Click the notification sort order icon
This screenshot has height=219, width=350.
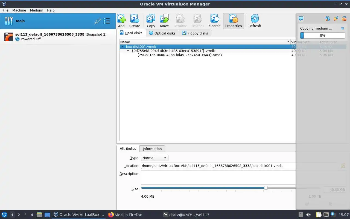point(328,19)
